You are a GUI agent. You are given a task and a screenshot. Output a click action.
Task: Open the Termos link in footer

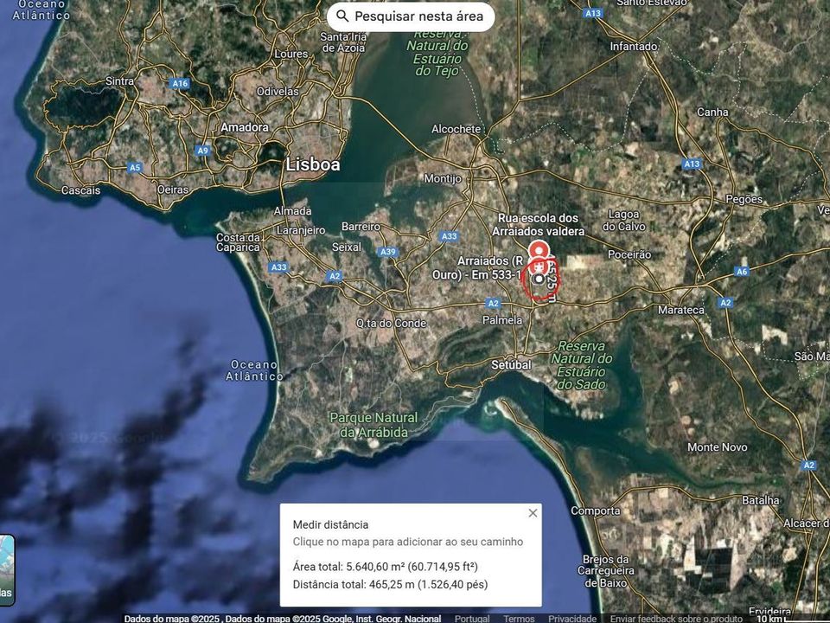pyautogui.click(x=519, y=618)
